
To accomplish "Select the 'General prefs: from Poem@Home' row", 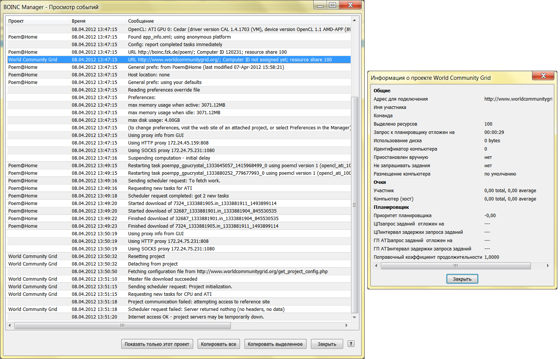I will tap(179, 67).
